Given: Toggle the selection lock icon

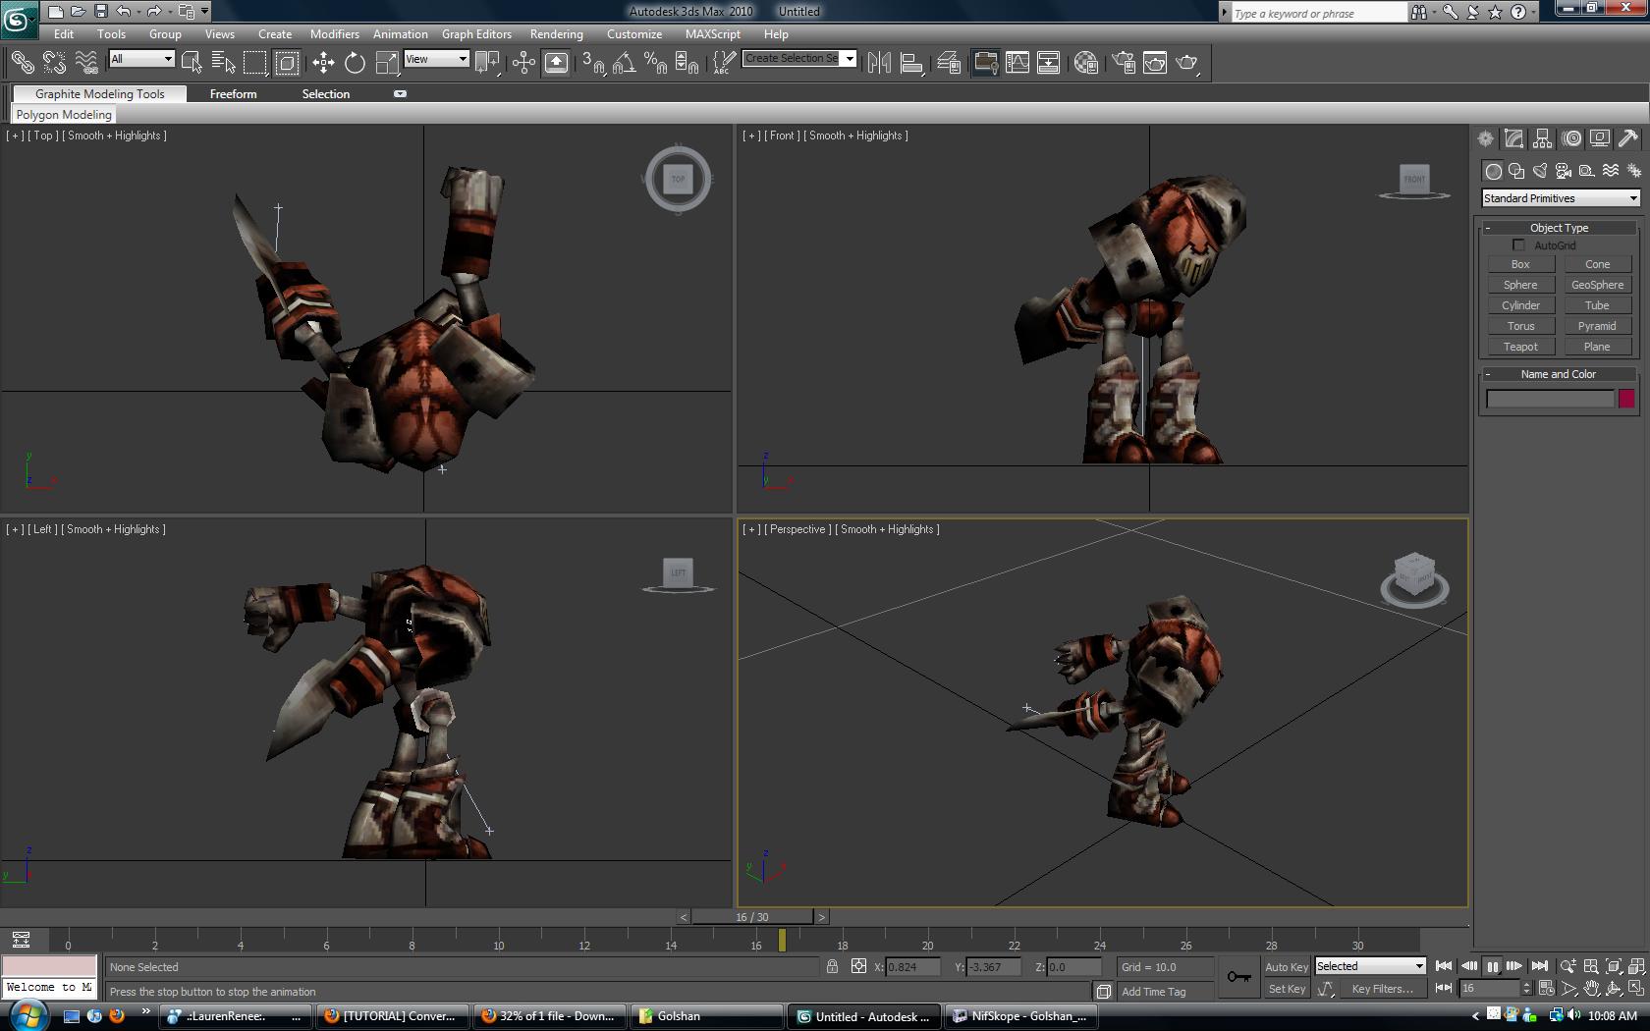Looking at the screenshot, I should [x=833, y=966].
